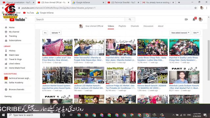Open Imported shirts kids frocks title link
The image size is (210, 118).
[x=120, y=59]
